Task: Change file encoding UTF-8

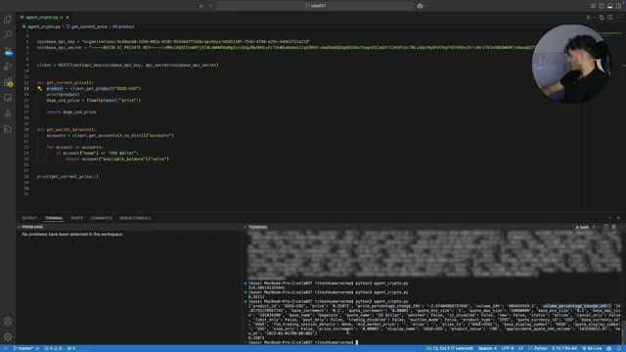Action: coord(508,348)
